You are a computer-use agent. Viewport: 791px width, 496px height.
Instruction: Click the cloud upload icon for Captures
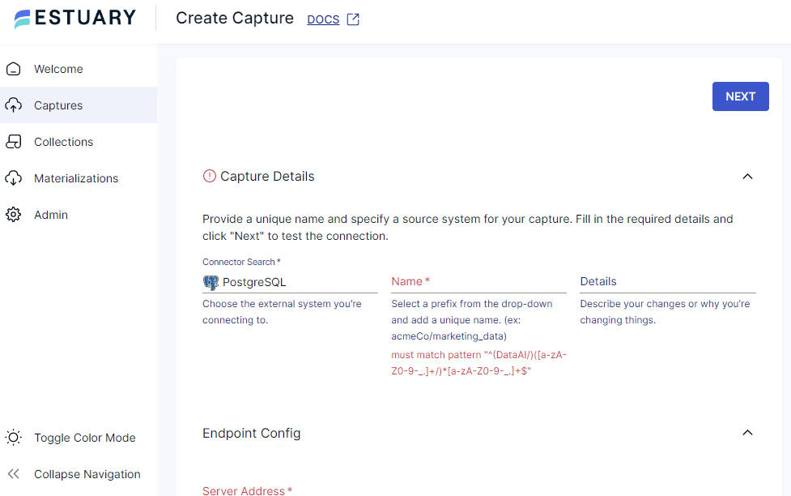[x=13, y=105]
